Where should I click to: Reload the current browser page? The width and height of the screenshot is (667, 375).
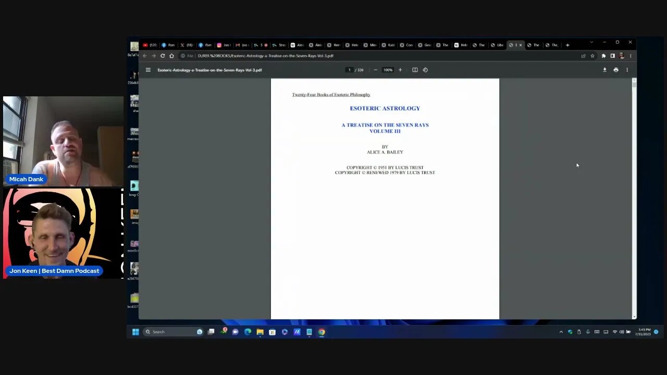163,56
